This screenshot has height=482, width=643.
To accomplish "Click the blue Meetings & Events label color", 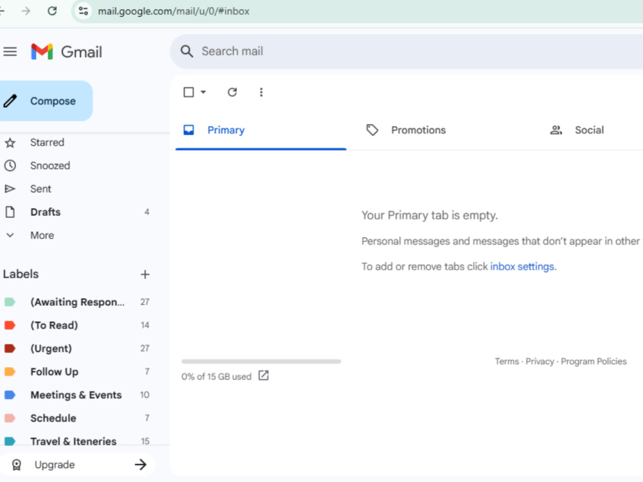I will (x=10, y=395).
